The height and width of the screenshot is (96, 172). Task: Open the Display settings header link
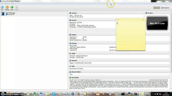pos(74,35)
